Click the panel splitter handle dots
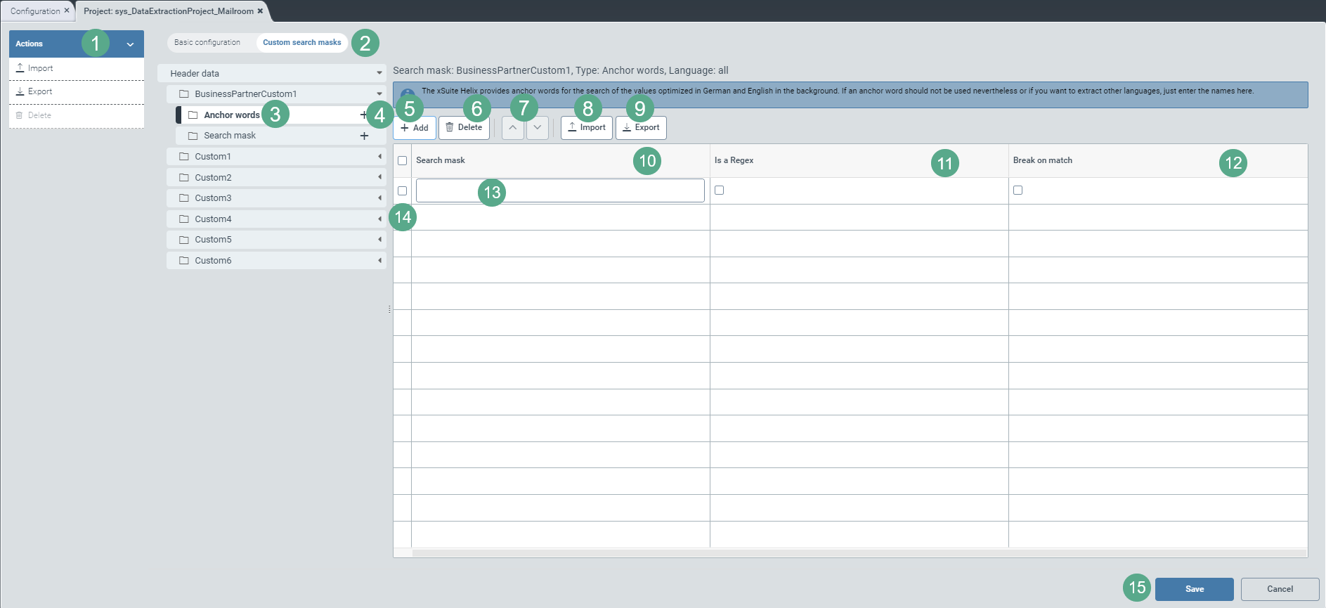 (x=389, y=309)
